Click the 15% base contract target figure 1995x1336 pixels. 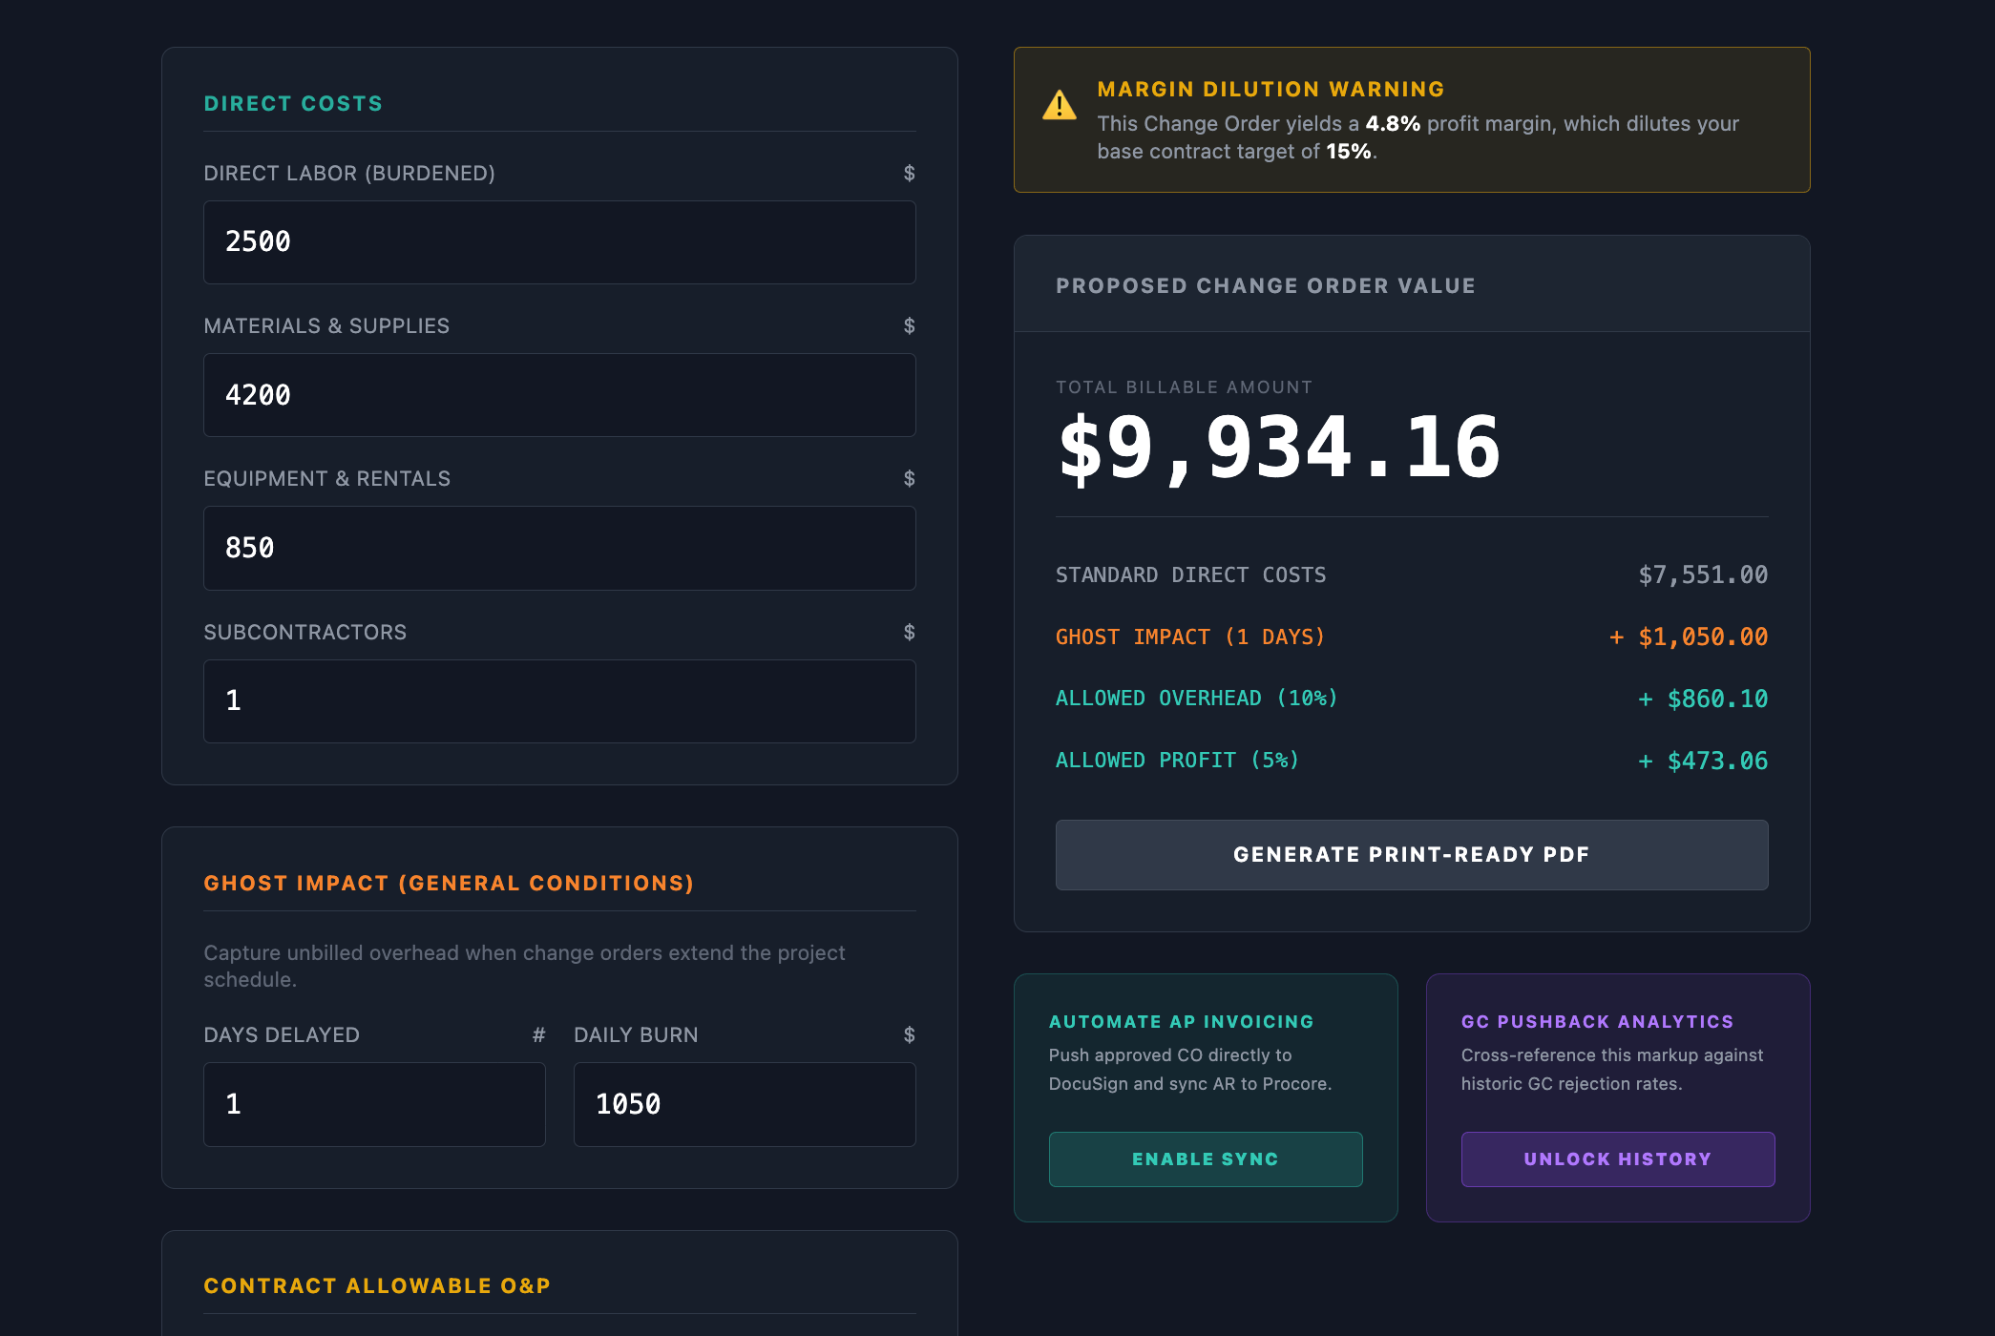coord(1348,152)
